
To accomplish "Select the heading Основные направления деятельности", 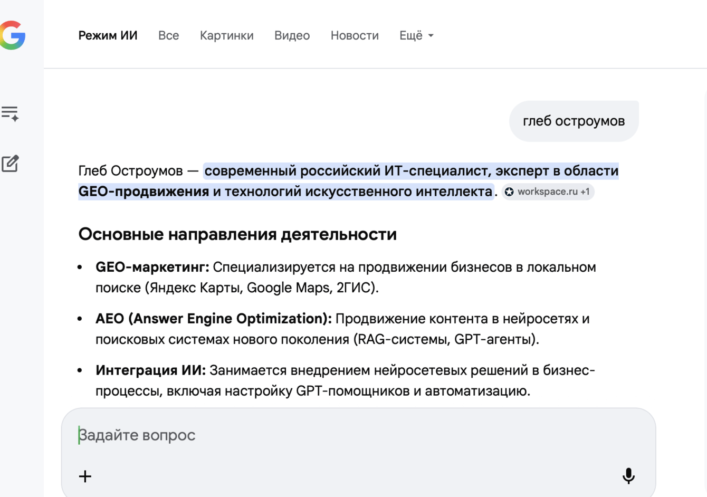I will [x=237, y=234].
